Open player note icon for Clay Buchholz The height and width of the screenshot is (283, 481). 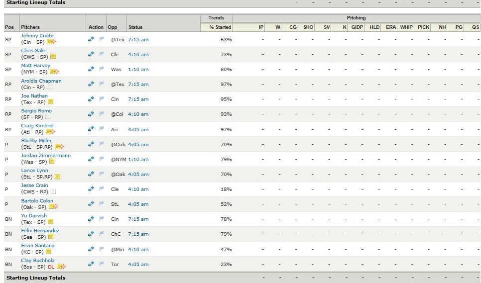click(x=61, y=267)
